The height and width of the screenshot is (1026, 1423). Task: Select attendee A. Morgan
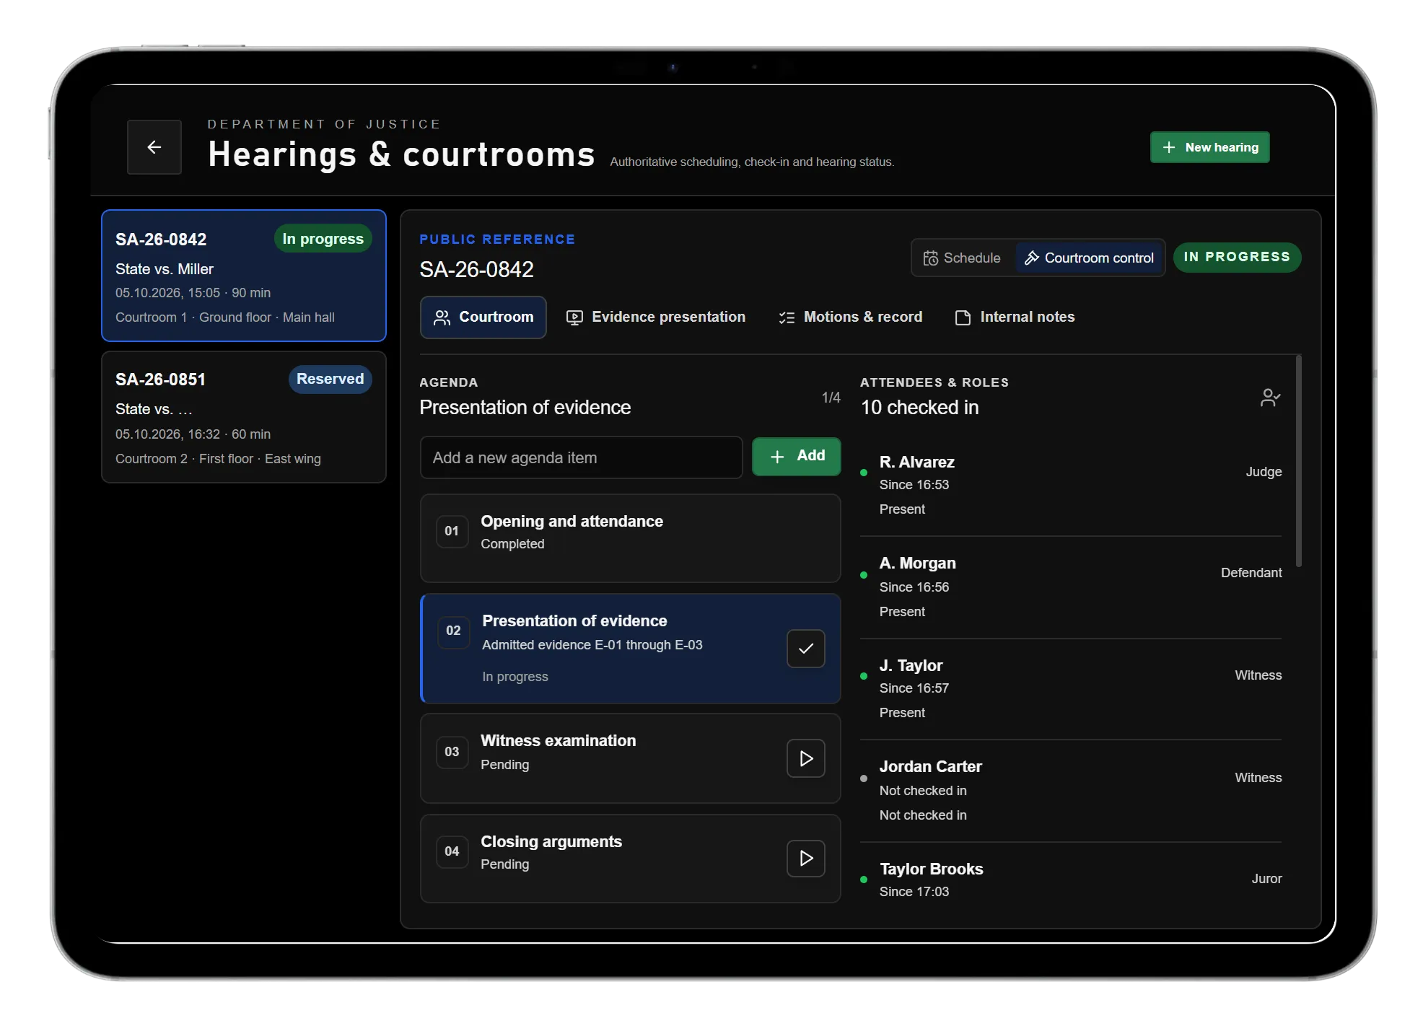click(1071, 587)
